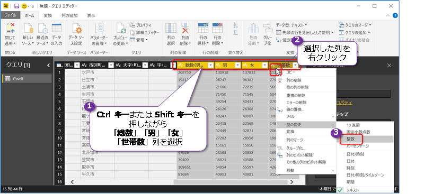
Task: Open the ファイル (File) tab
Action: coord(10,16)
